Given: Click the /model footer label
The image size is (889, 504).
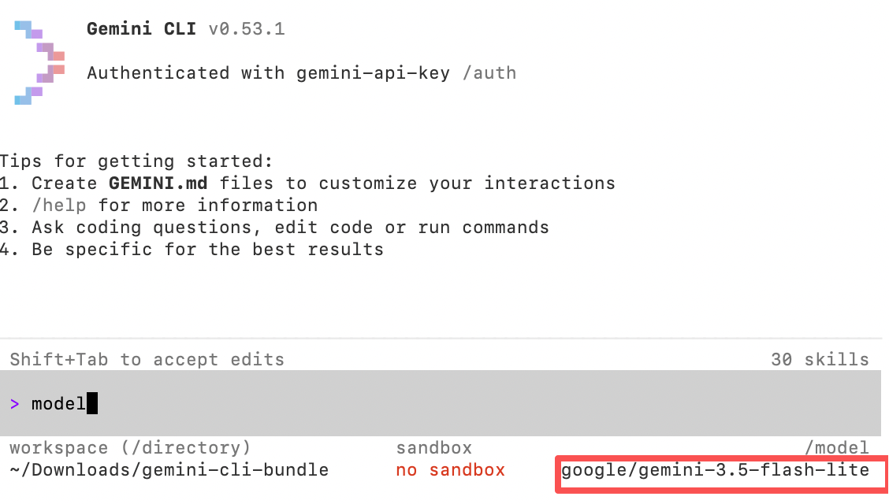Looking at the screenshot, I should pyautogui.click(x=837, y=448).
